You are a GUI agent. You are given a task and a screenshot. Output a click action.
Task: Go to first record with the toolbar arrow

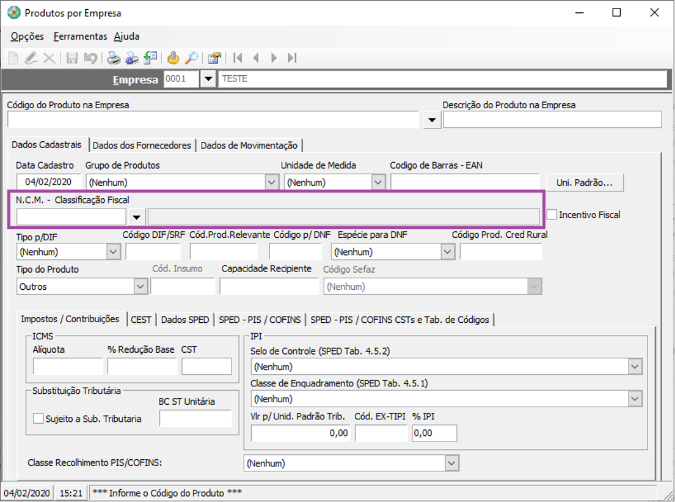point(238,58)
